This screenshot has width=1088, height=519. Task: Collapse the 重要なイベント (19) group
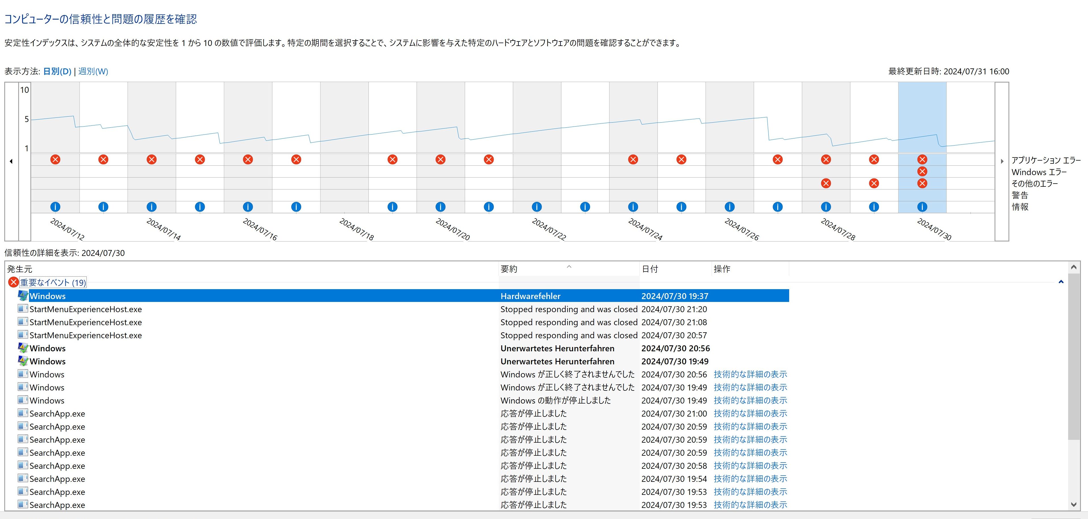click(x=53, y=283)
